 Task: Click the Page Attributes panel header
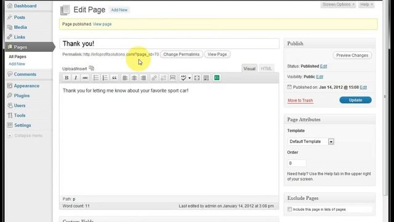coord(329,120)
